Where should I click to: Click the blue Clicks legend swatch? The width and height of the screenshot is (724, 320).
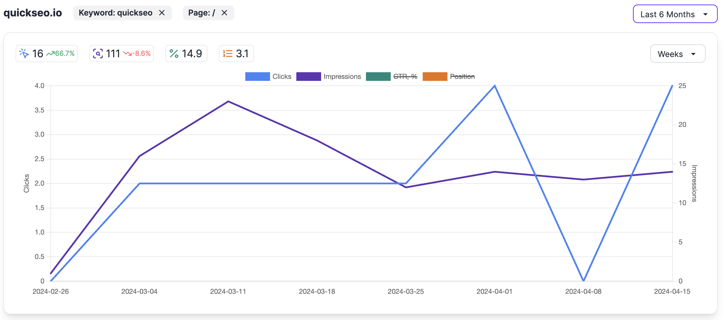click(x=257, y=77)
